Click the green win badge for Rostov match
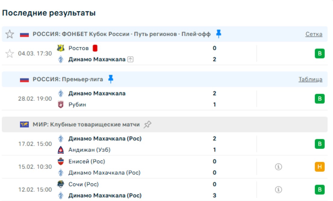Viewport: 333px width, 201px height. pos(320,54)
